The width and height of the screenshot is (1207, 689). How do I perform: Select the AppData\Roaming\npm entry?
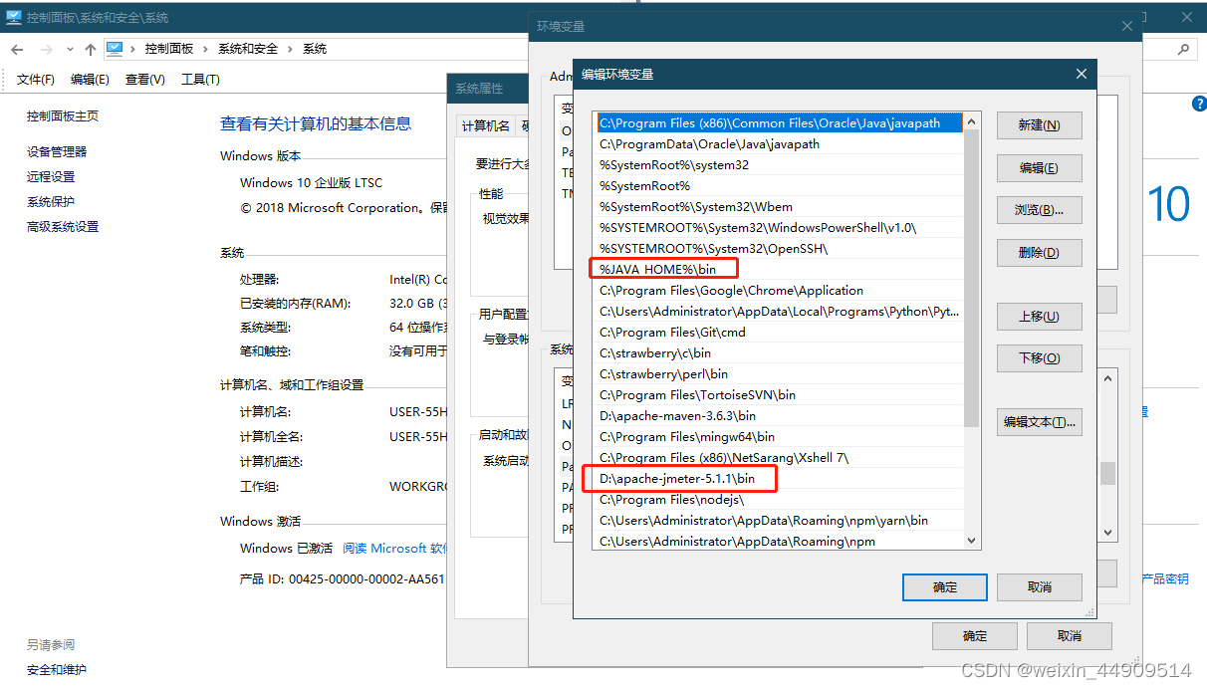778,542
